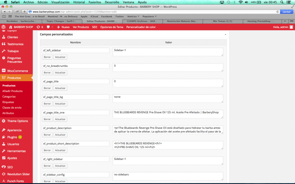Click the Nuevo plus icon
Image resolution: width=295 pixels, height=184 pixels.
[58, 27]
